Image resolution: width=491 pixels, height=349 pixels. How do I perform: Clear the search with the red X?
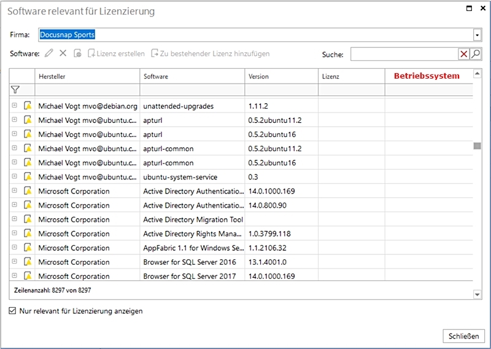pyautogui.click(x=463, y=55)
